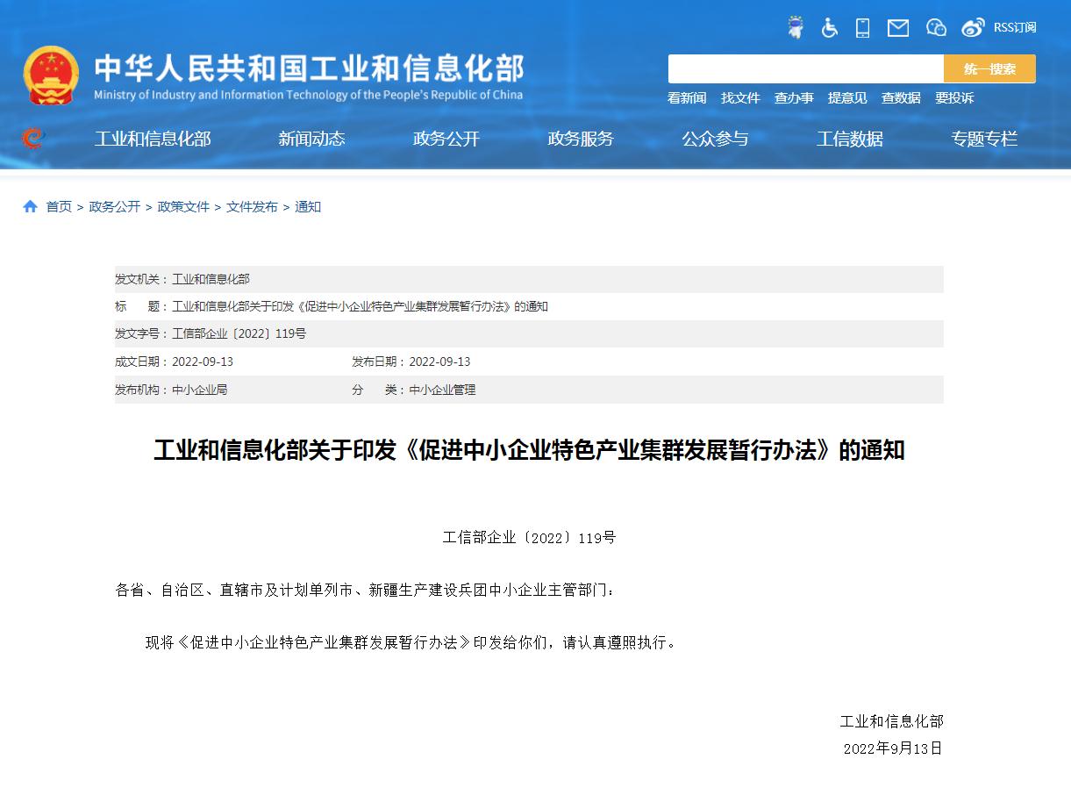The height and width of the screenshot is (802, 1071).
Task: Click 发文机关 value 工业和信息化部
Action: [211, 279]
